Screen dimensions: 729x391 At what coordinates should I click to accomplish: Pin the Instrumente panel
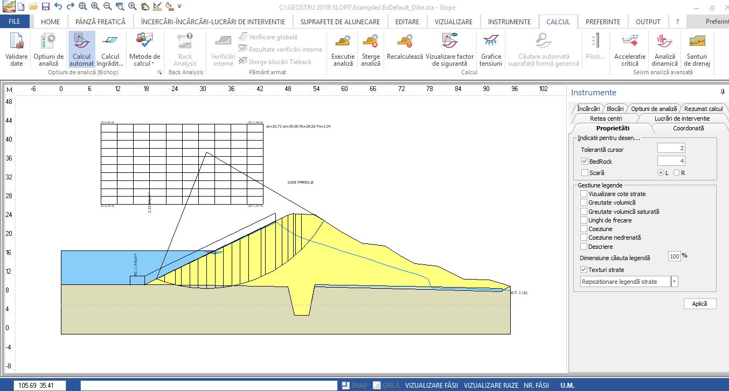click(723, 93)
